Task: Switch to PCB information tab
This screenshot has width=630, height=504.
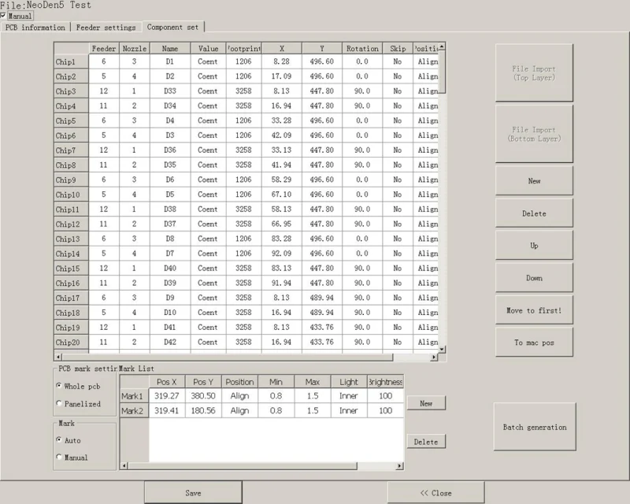Action: coord(35,28)
